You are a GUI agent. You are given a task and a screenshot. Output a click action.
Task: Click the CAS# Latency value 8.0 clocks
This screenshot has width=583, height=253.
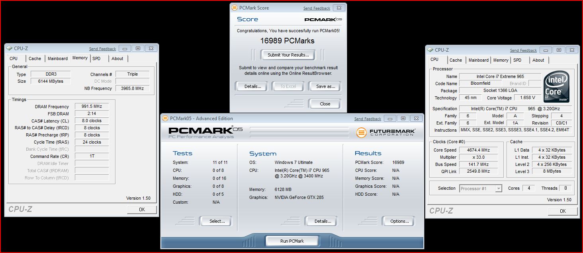[92, 121]
